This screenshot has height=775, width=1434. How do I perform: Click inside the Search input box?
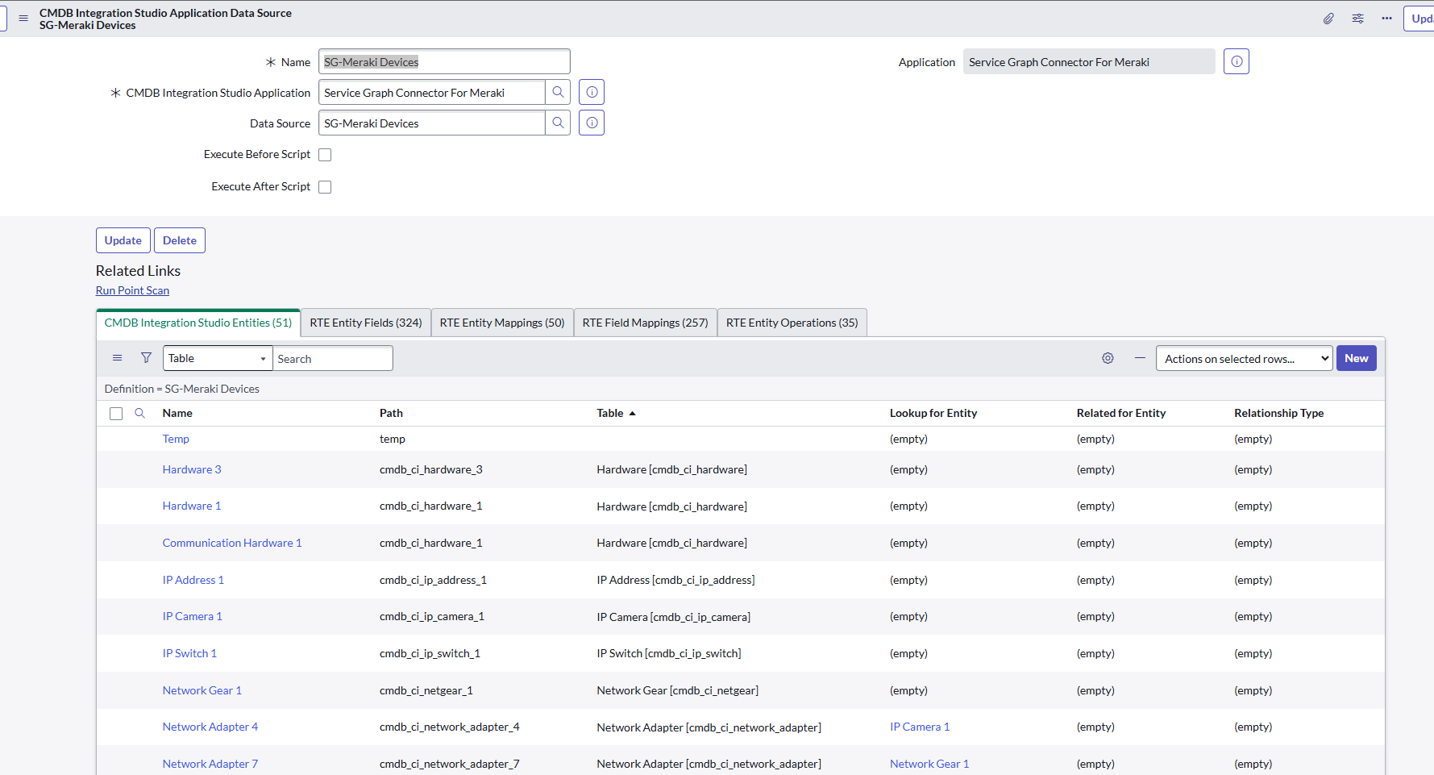coord(332,357)
